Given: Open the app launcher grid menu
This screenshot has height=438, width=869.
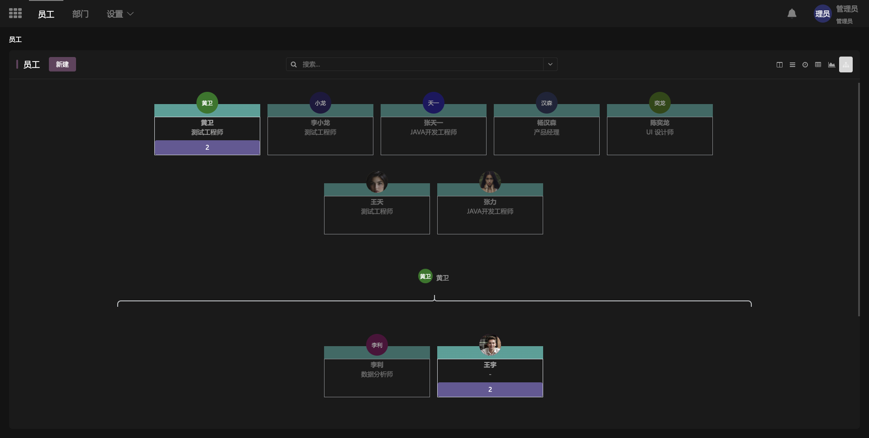Looking at the screenshot, I should tap(15, 14).
